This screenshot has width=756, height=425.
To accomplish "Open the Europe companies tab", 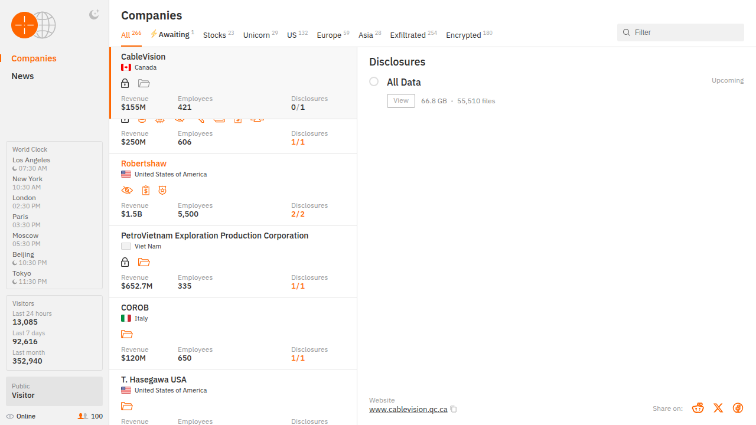I will 330,35.
